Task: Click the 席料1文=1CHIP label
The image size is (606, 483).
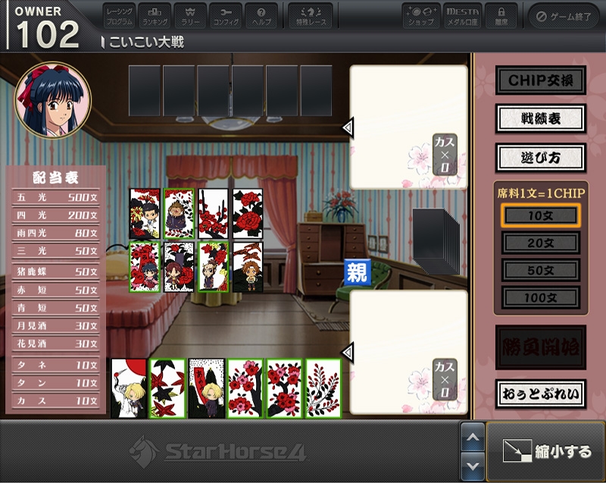Action: pyautogui.click(x=541, y=193)
